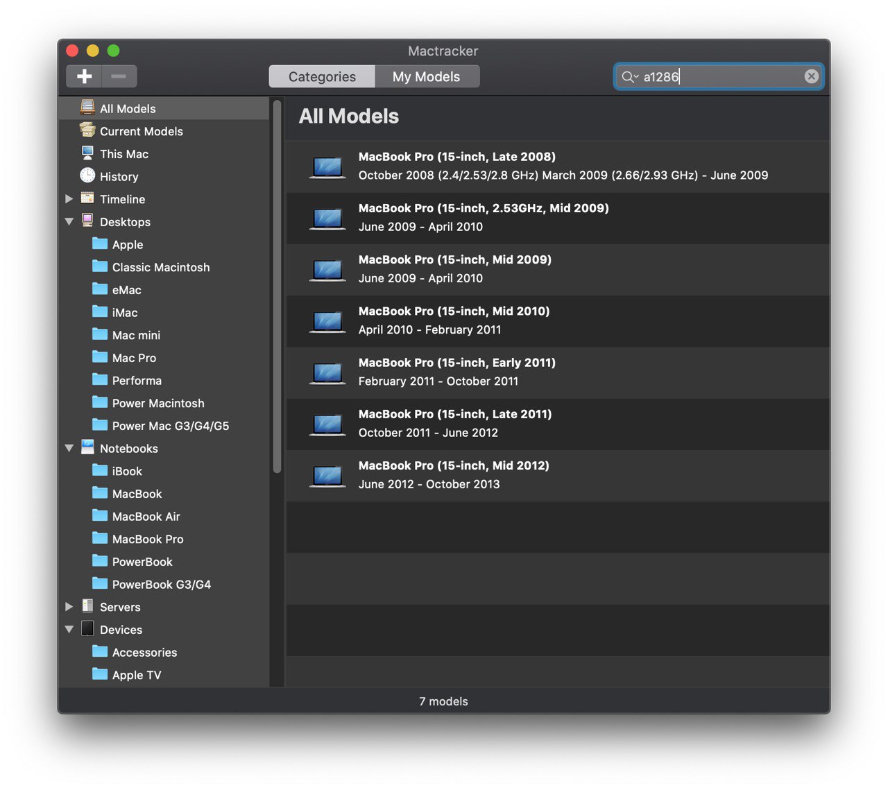Click the History clock icon
Viewport: 888px width, 790px height.
(87, 175)
